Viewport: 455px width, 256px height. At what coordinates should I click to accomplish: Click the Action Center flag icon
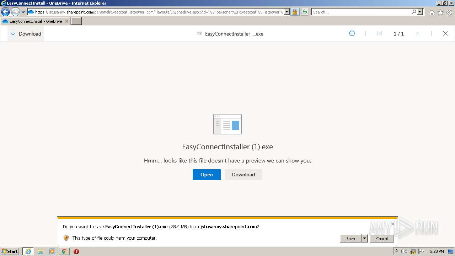pos(421,251)
